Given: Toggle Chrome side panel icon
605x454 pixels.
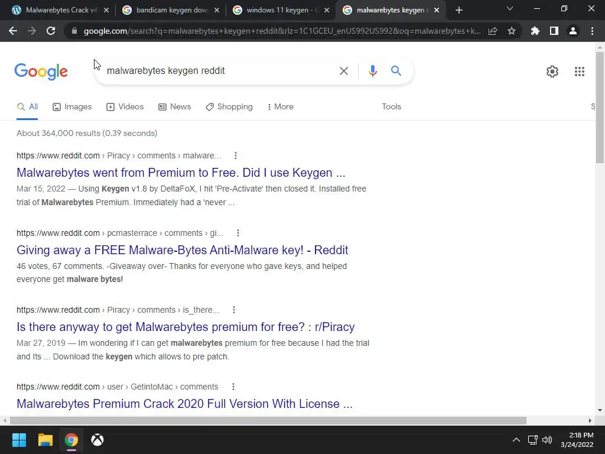Looking at the screenshot, I should (554, 31).
